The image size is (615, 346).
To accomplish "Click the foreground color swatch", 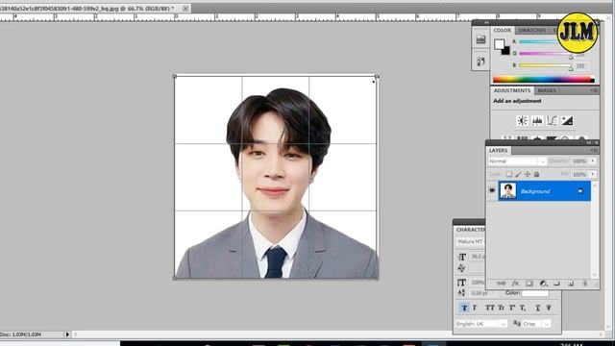I will 499,44.
